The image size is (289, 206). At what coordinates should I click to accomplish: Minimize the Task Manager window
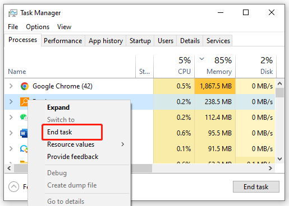click(221, 13)
